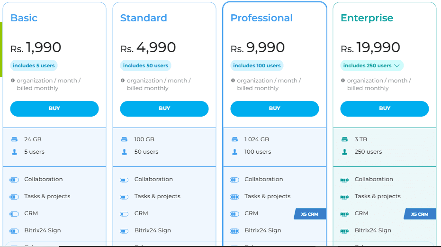Click the Enterprise plan Bitrix24 Sign indicator

(344, 231)
